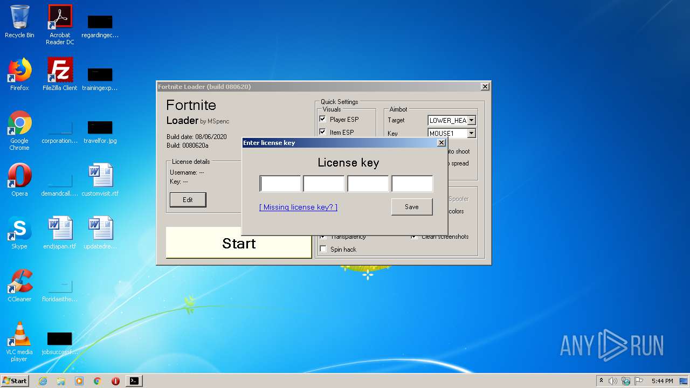The height and width of the screenshot is (388, 690).
Task: Select the regardingec... desktop file
Action: tap(100, 27)
